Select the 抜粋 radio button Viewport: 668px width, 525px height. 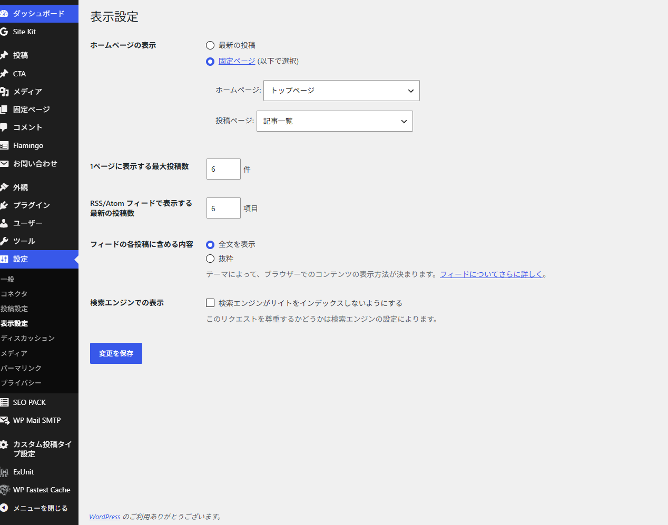click(210, 259)
